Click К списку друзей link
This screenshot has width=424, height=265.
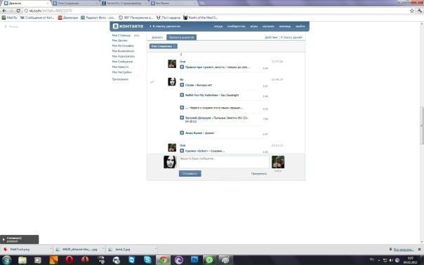tap(291, 37)
